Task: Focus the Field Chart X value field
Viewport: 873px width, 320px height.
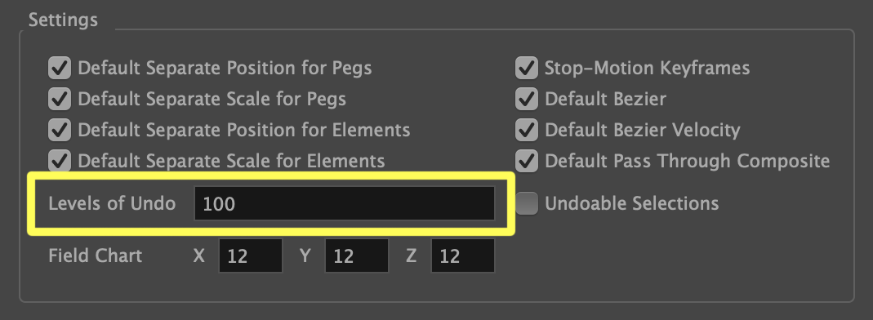Action: pyautogui.click(x=251, y=256)
